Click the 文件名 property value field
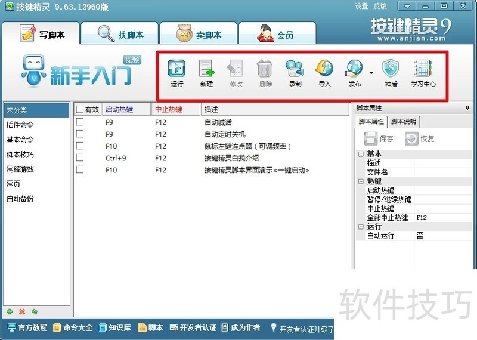The width and height of the screenshot is (477, 340). [443, 172]
